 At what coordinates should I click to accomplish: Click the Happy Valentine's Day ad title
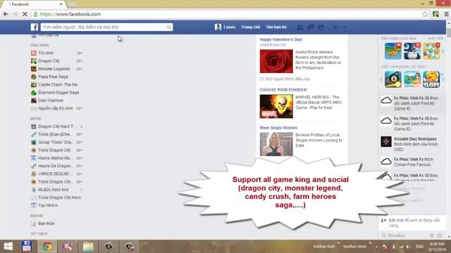[280, 39]
